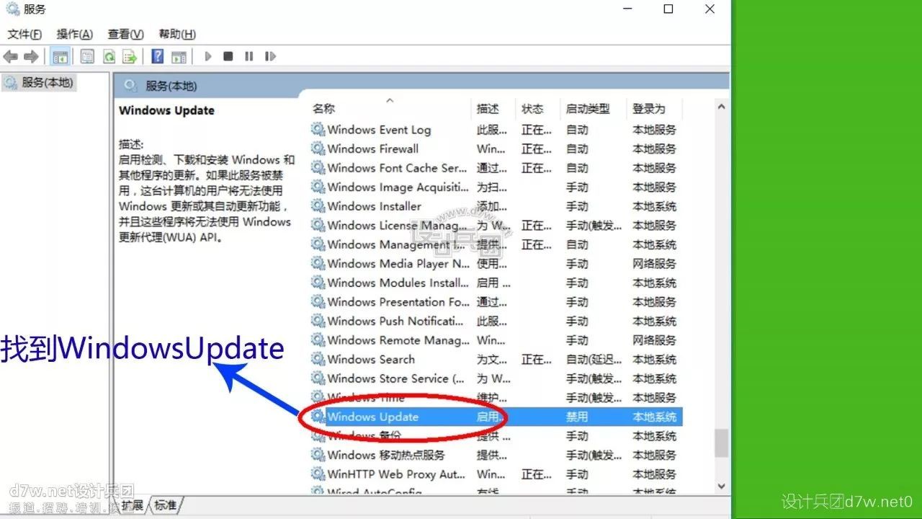Click the Forward arrow in the toolbar
The image size is (922, 519).
pyautogui.click(x=31, y=56)
